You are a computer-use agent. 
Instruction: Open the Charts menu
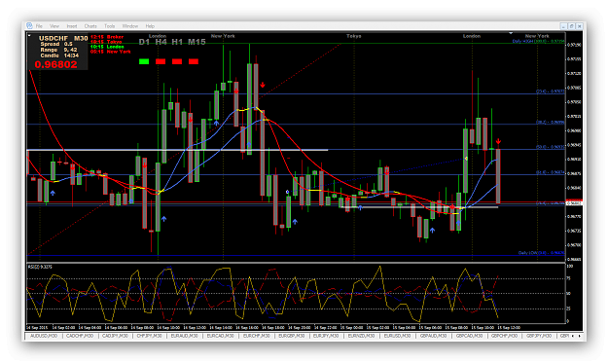click(90, 26)
